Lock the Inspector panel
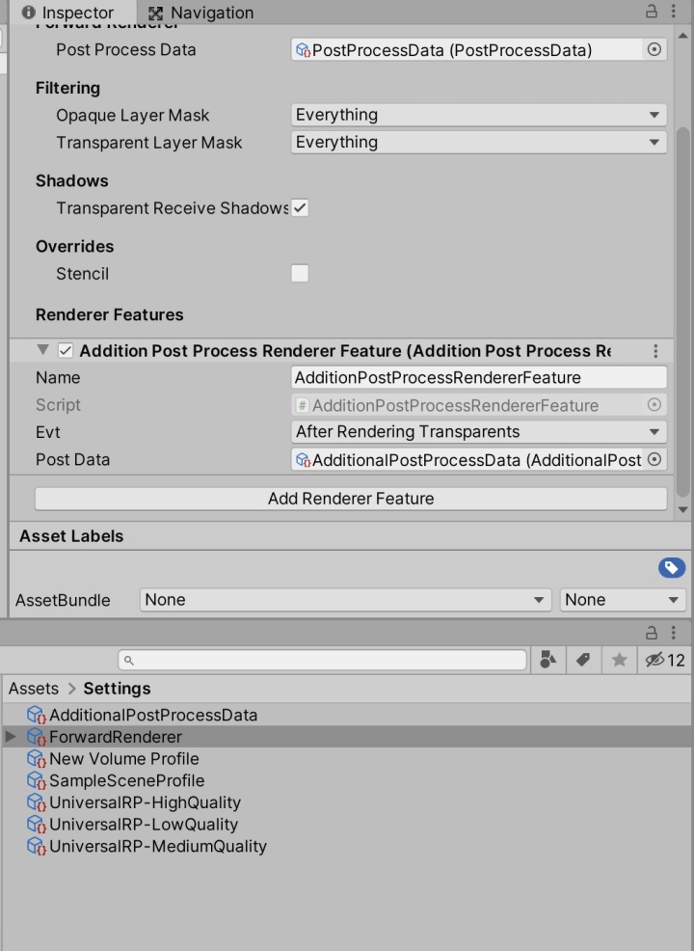Image resolution: width=694 pixels, height=951 pixels. 652,12
